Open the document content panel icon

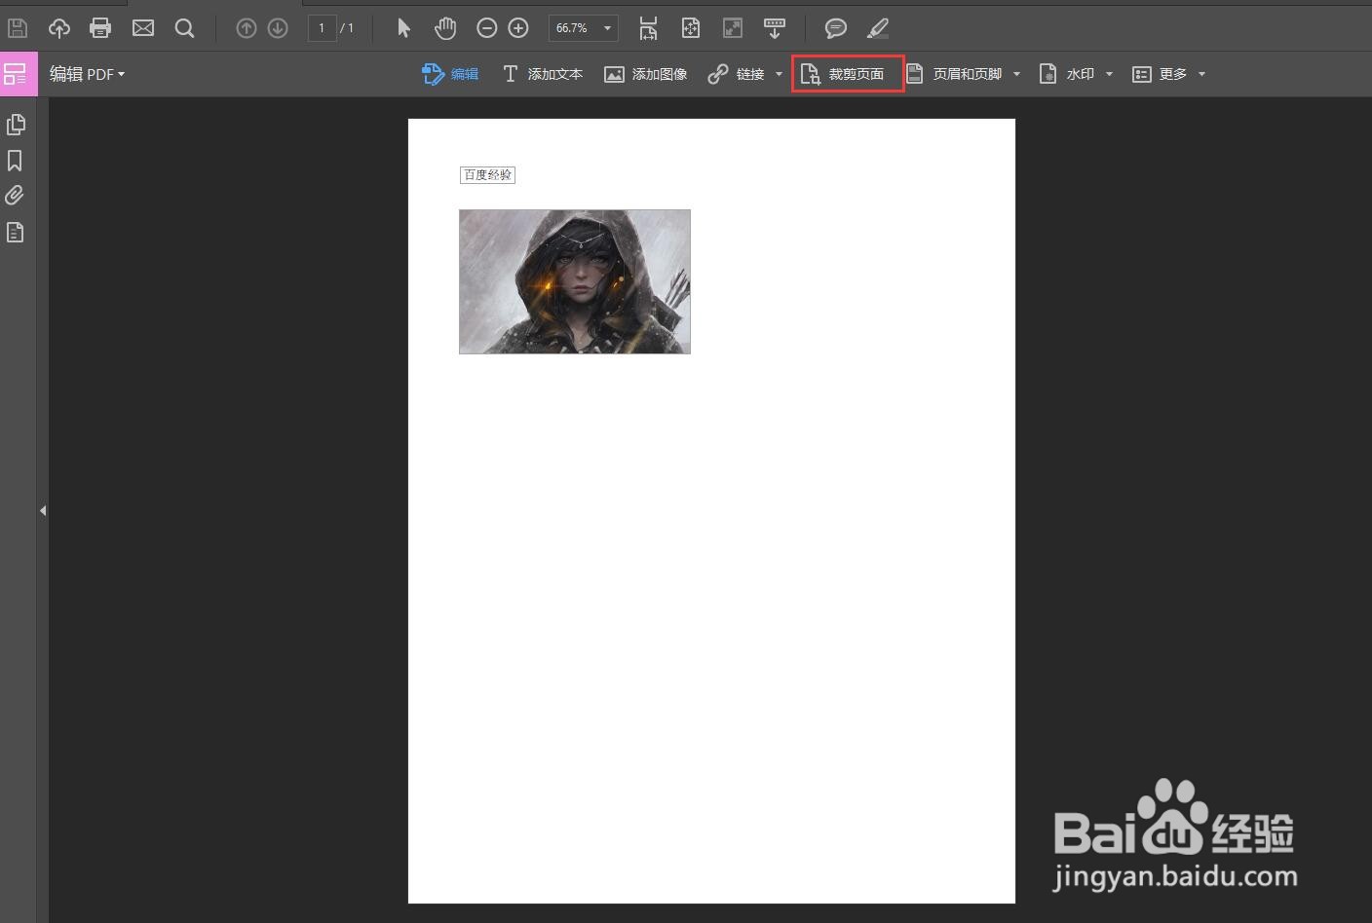pyautogui.click(x=16, y=233)
